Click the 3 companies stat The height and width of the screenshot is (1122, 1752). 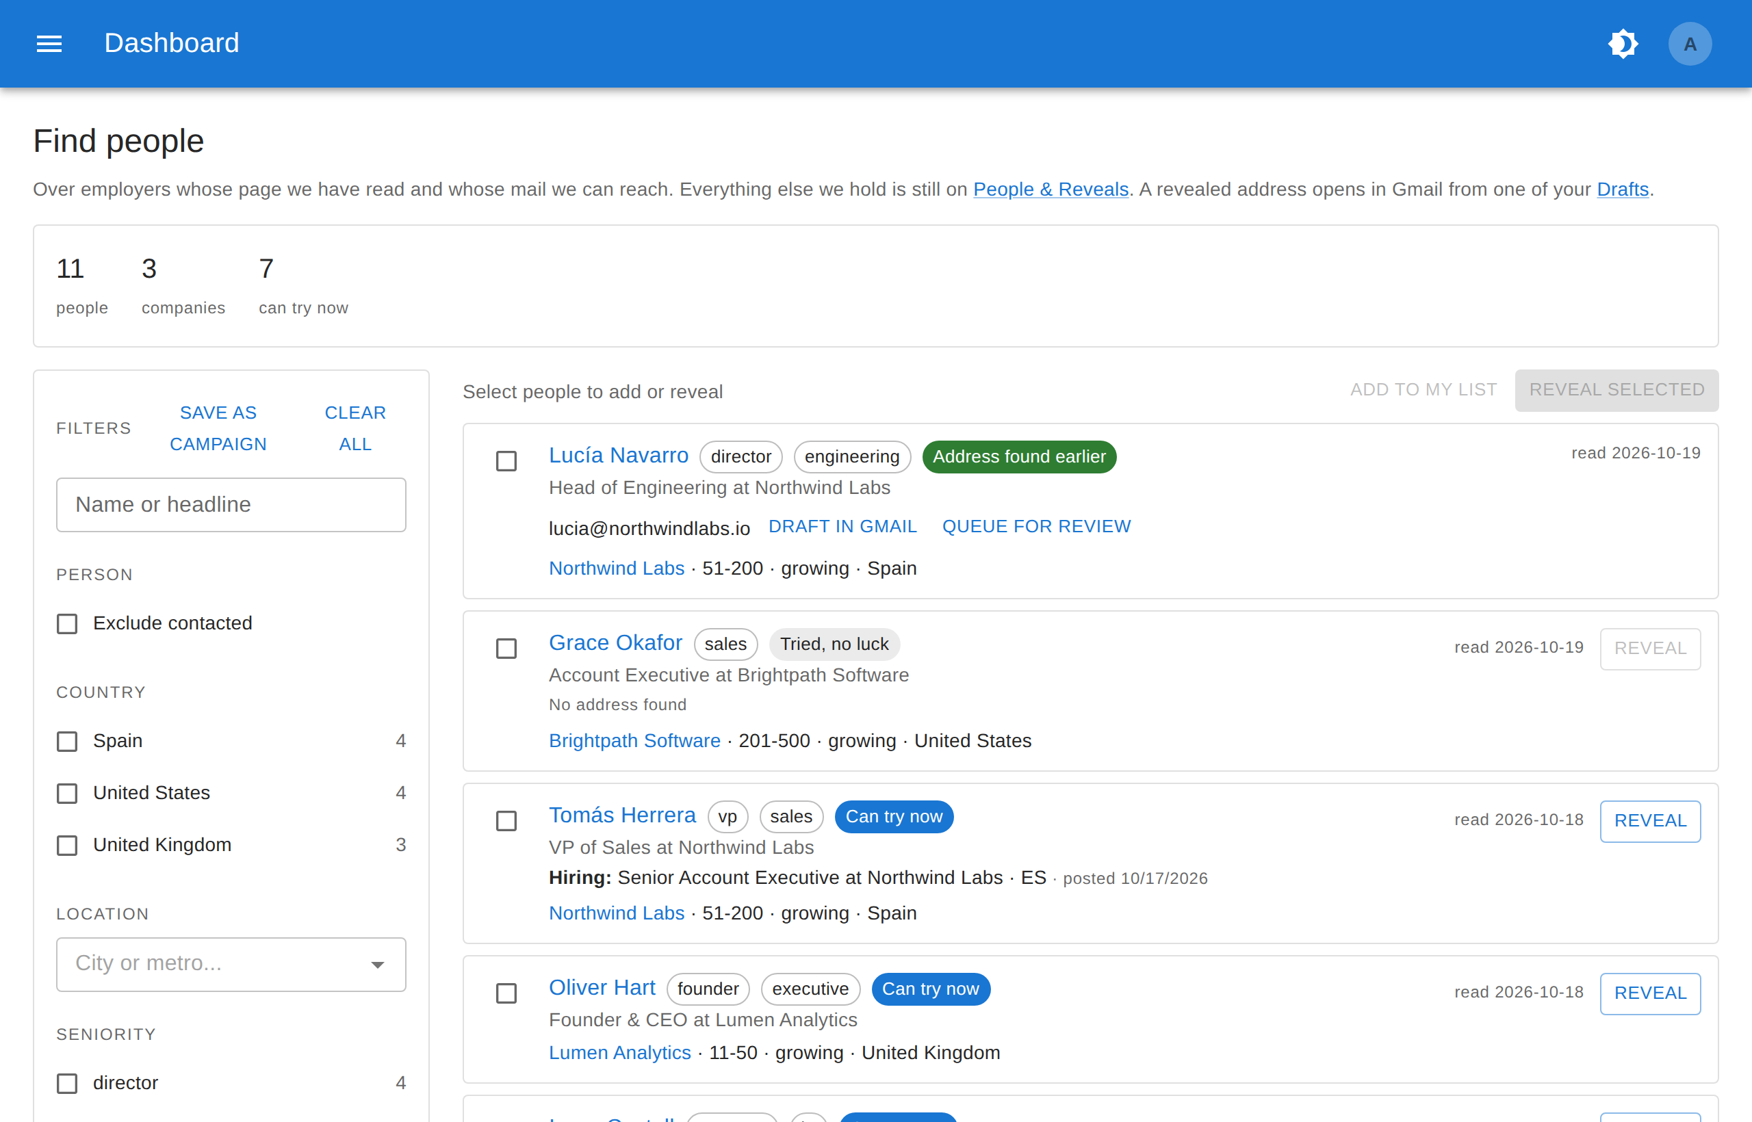pyautogui.click(x=183, y=285)
